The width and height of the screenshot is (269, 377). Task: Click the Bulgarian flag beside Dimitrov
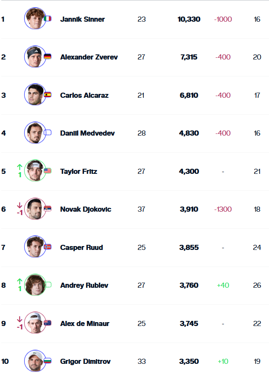[48, 361]
